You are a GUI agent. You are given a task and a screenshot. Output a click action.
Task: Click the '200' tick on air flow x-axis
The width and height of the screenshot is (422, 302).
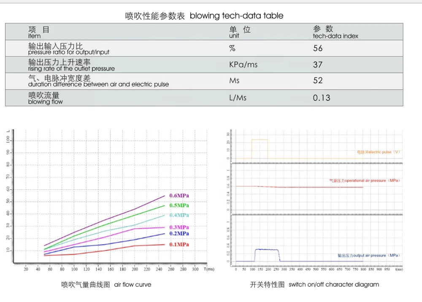pos(135,269)
